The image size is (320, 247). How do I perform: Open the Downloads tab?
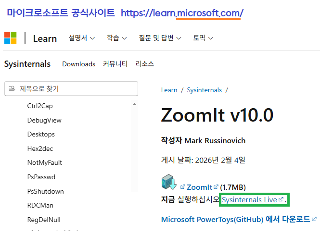(x=78, y=64)
